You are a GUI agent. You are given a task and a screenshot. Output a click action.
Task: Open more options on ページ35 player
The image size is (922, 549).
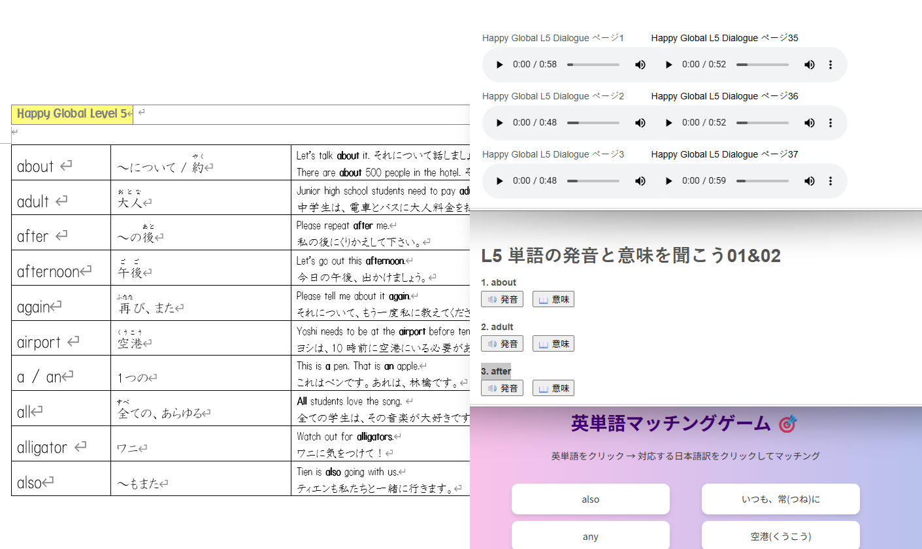831,65
